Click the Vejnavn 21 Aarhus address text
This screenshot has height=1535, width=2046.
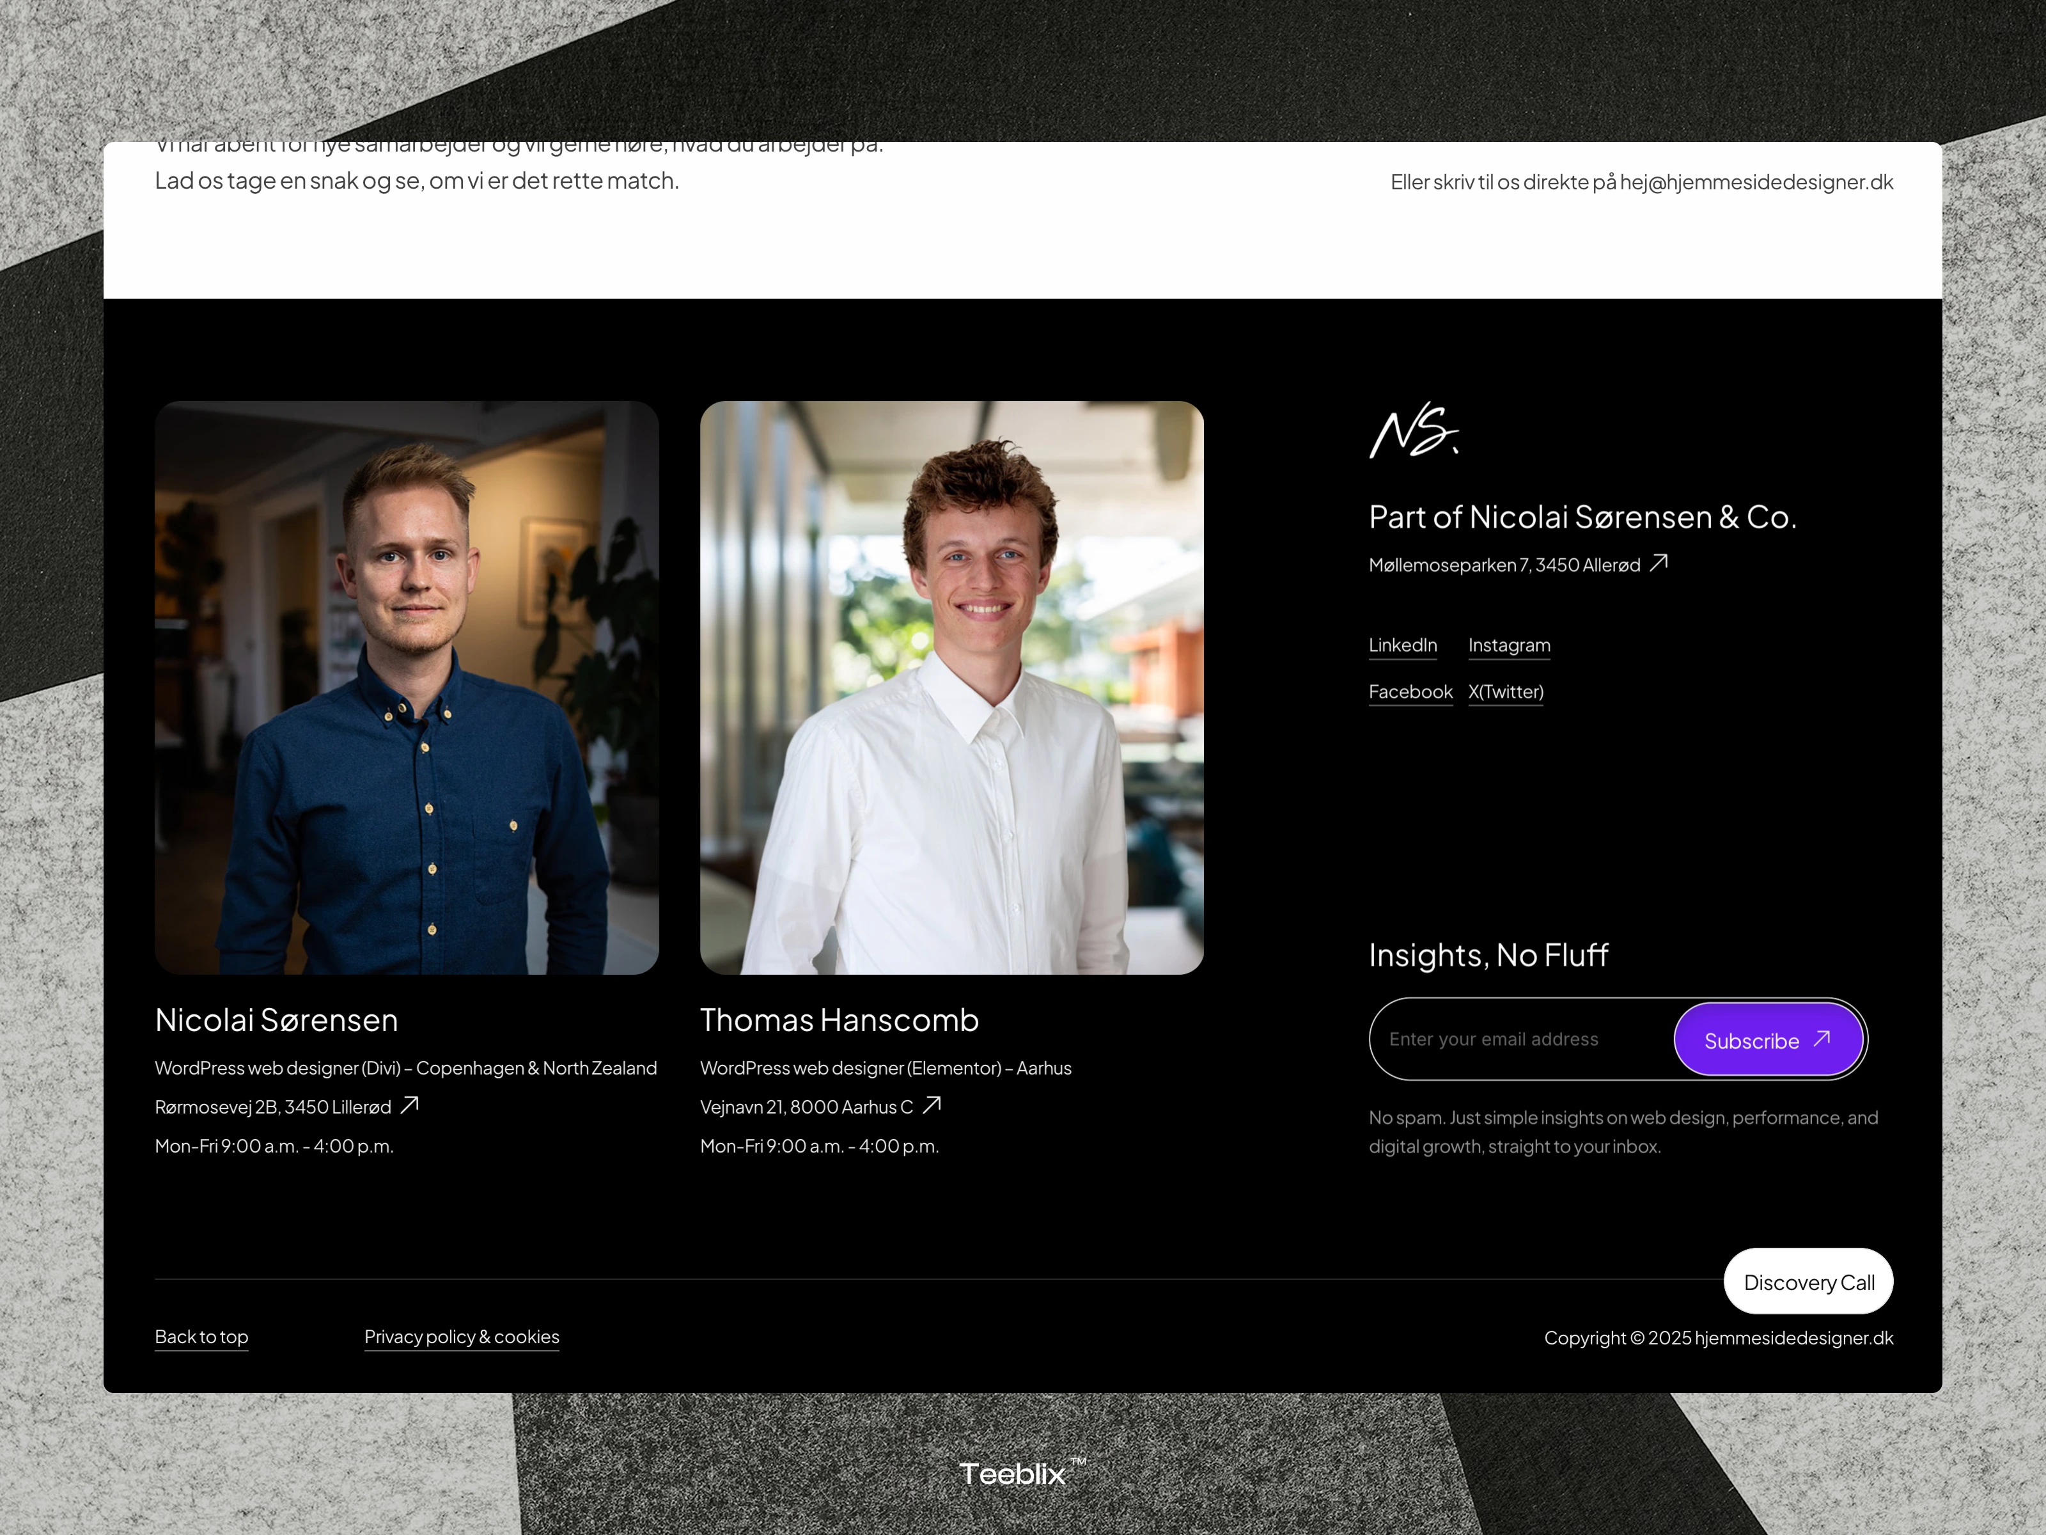(x=806, y=1106)
